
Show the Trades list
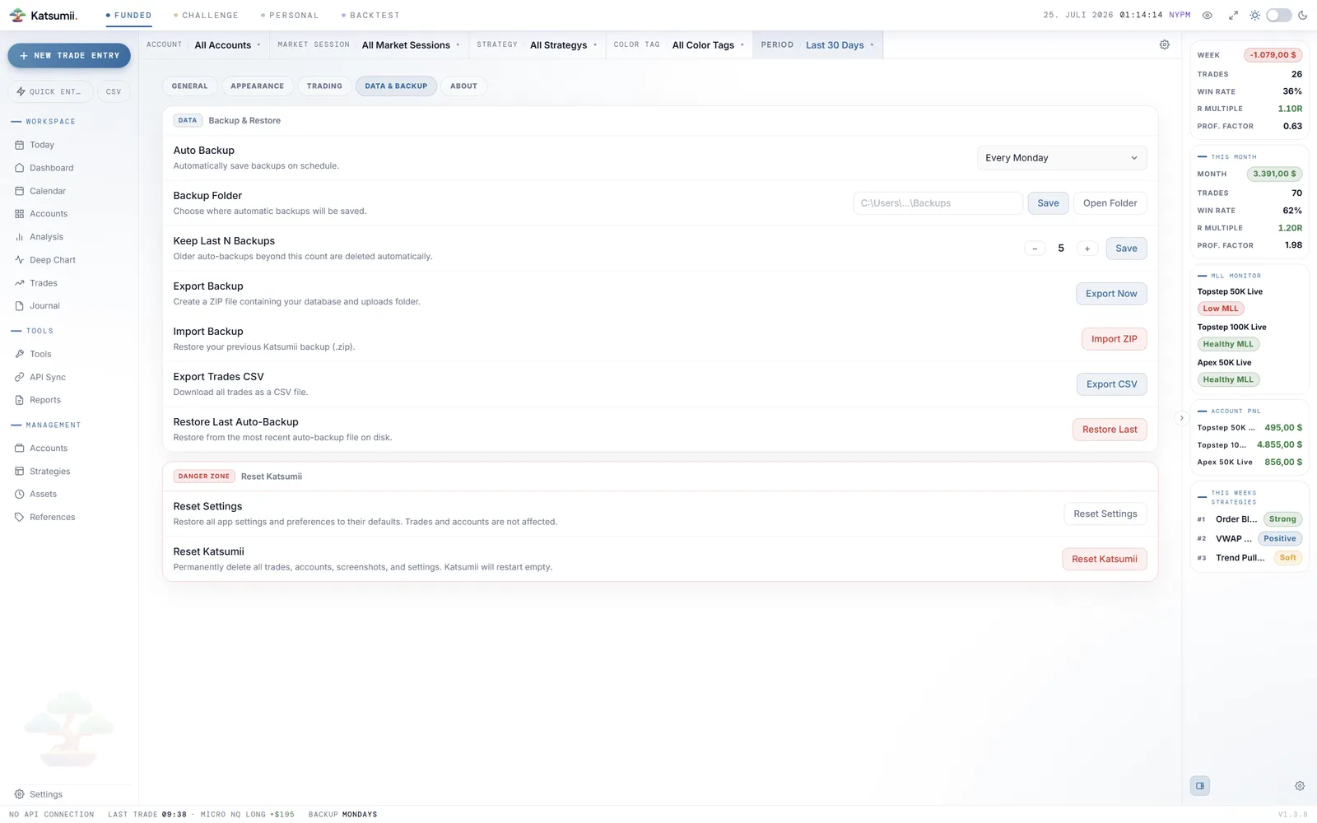click(x=43, y=283)
